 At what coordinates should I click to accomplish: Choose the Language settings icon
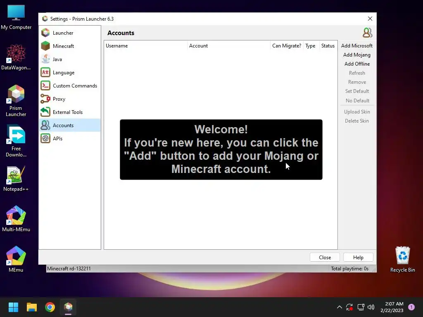tap(45, 73)
